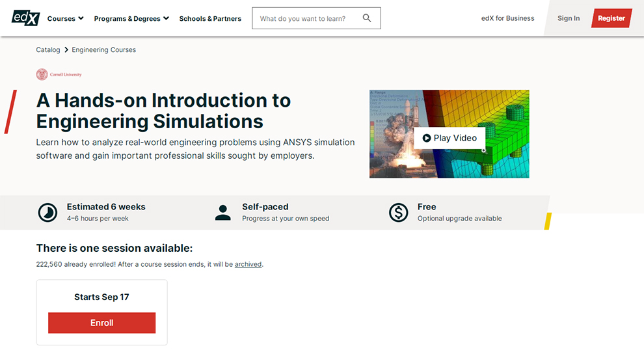
Task: Click 'Optional upgrade available' text
Action: tap(460, 219)
